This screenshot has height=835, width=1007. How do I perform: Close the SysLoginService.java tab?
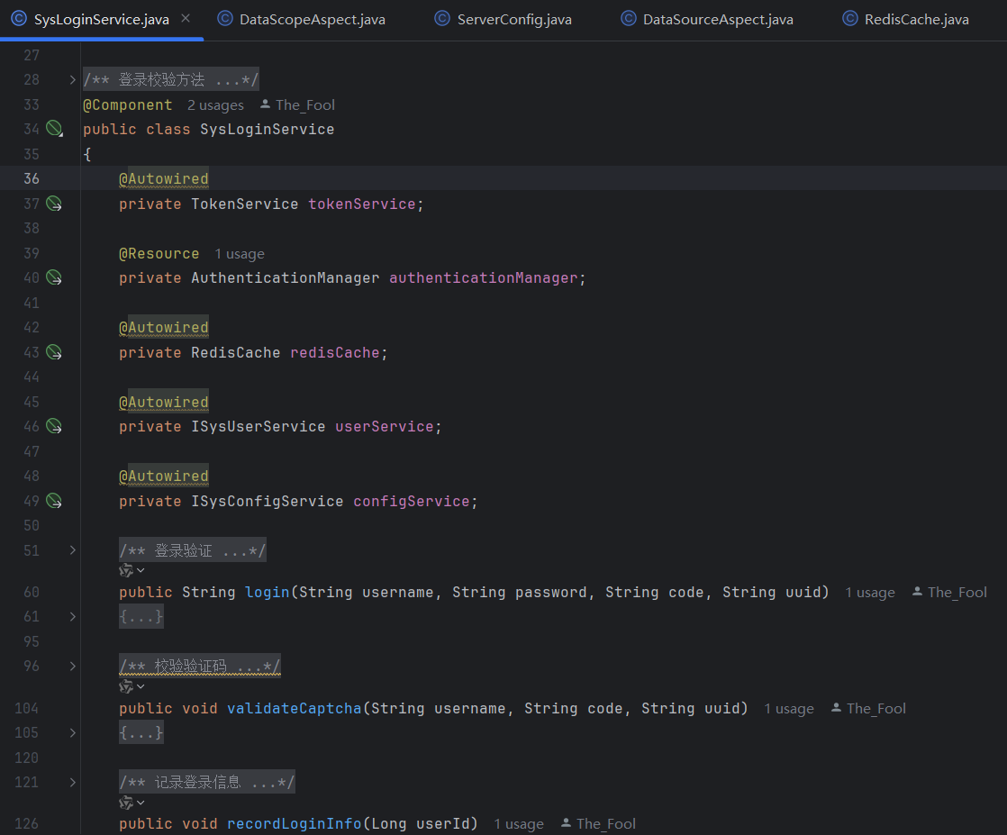pos(186,19)
